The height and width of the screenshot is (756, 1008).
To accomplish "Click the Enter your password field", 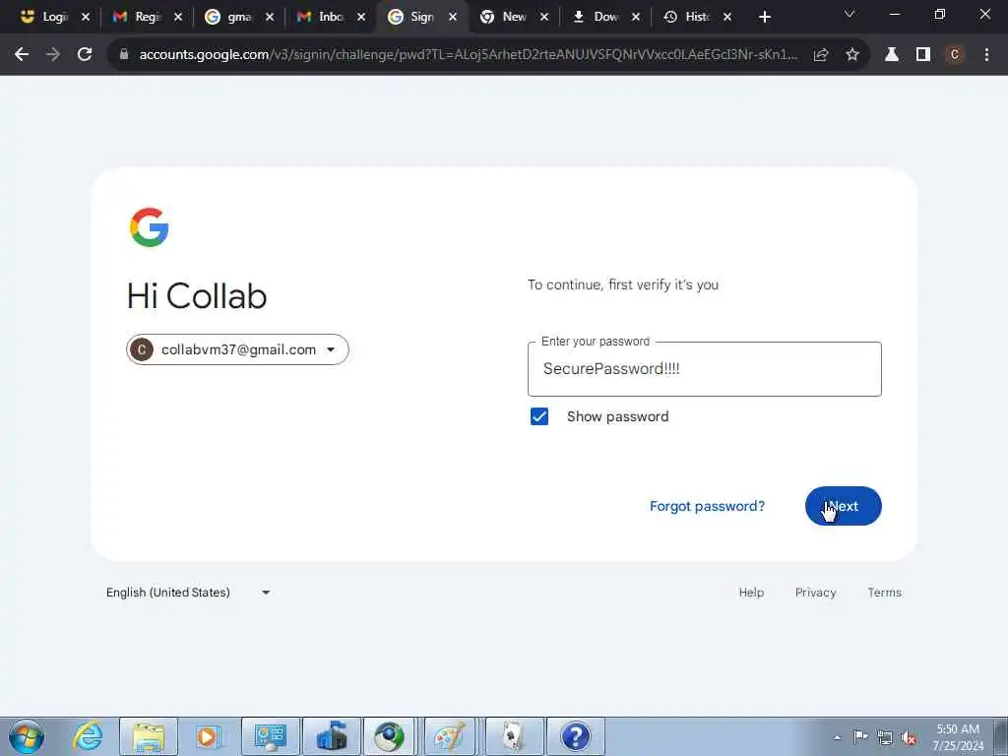I will pos(705,369).
